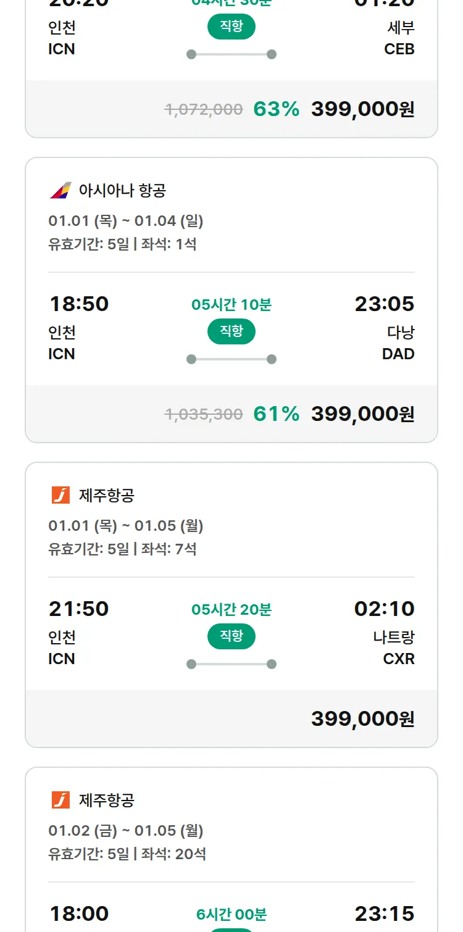Select the 399,000원 price for Cebu flight
The image size is (463, 932).
[x=362, y=109]
